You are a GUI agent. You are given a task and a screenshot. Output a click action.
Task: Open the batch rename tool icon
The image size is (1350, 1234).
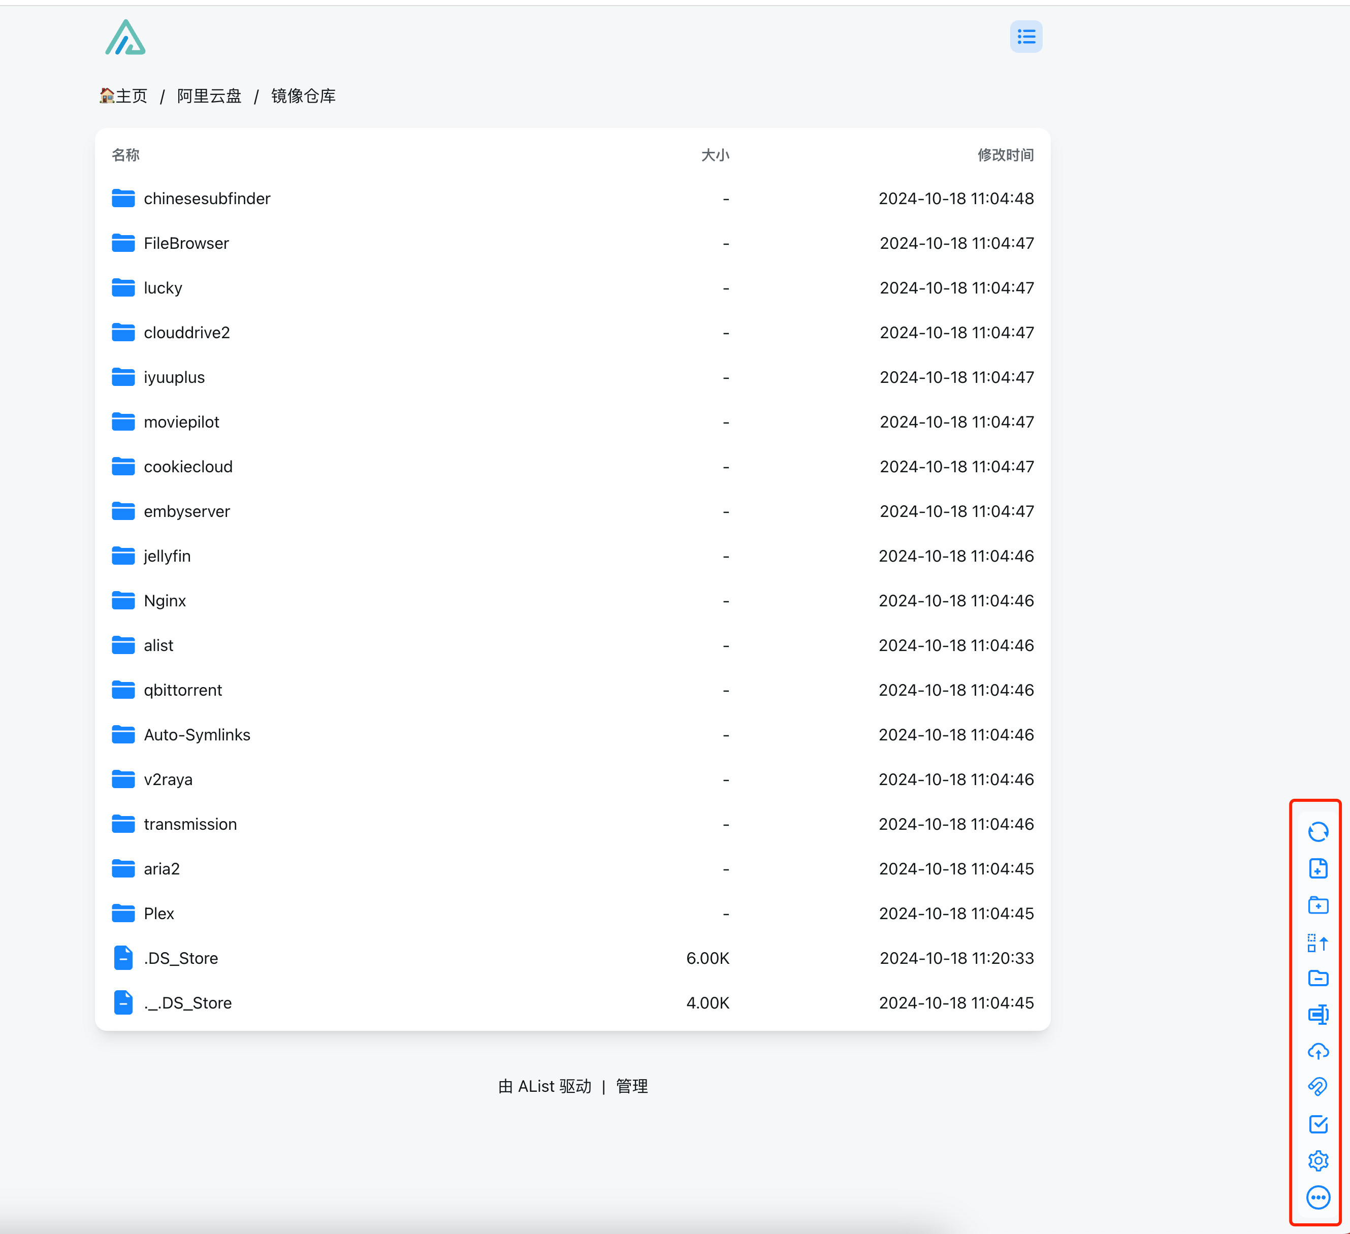1318,1015
